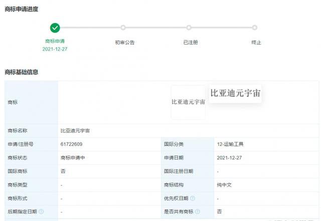Image resolution: width=321 pixels, height=221 pixels.
Task: Click the 纯中文 trademark structure value
Action: pyautogui.click(x=224, y=185)
